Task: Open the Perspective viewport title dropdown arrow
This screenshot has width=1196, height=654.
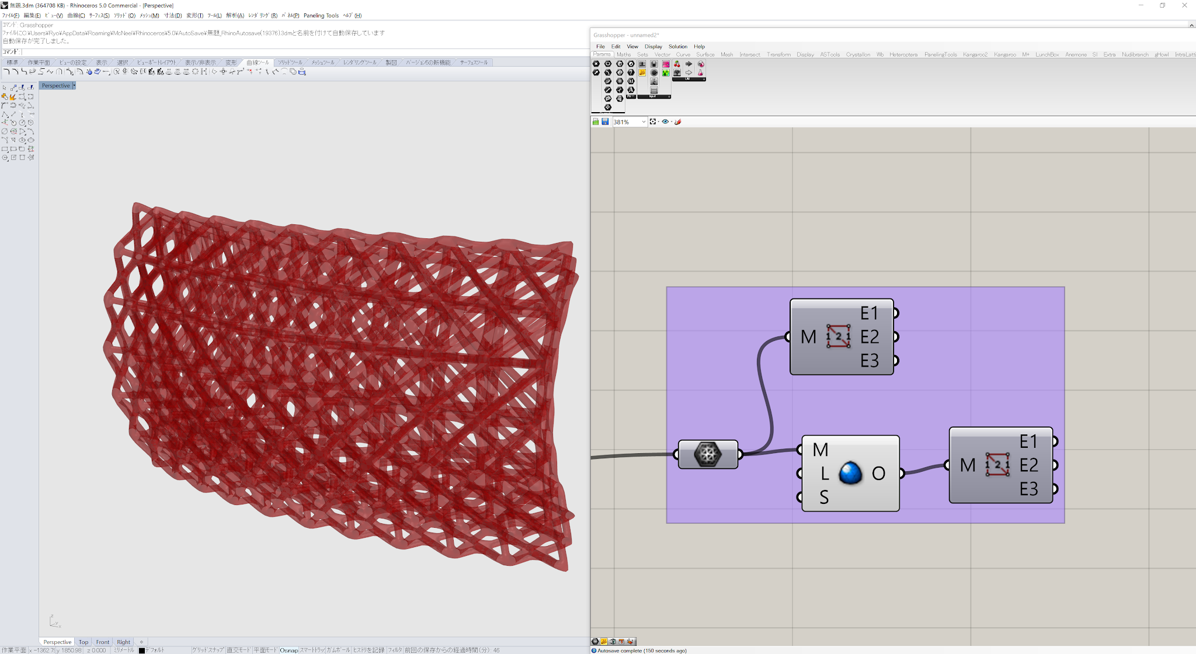Action: [x=74, y=86]
